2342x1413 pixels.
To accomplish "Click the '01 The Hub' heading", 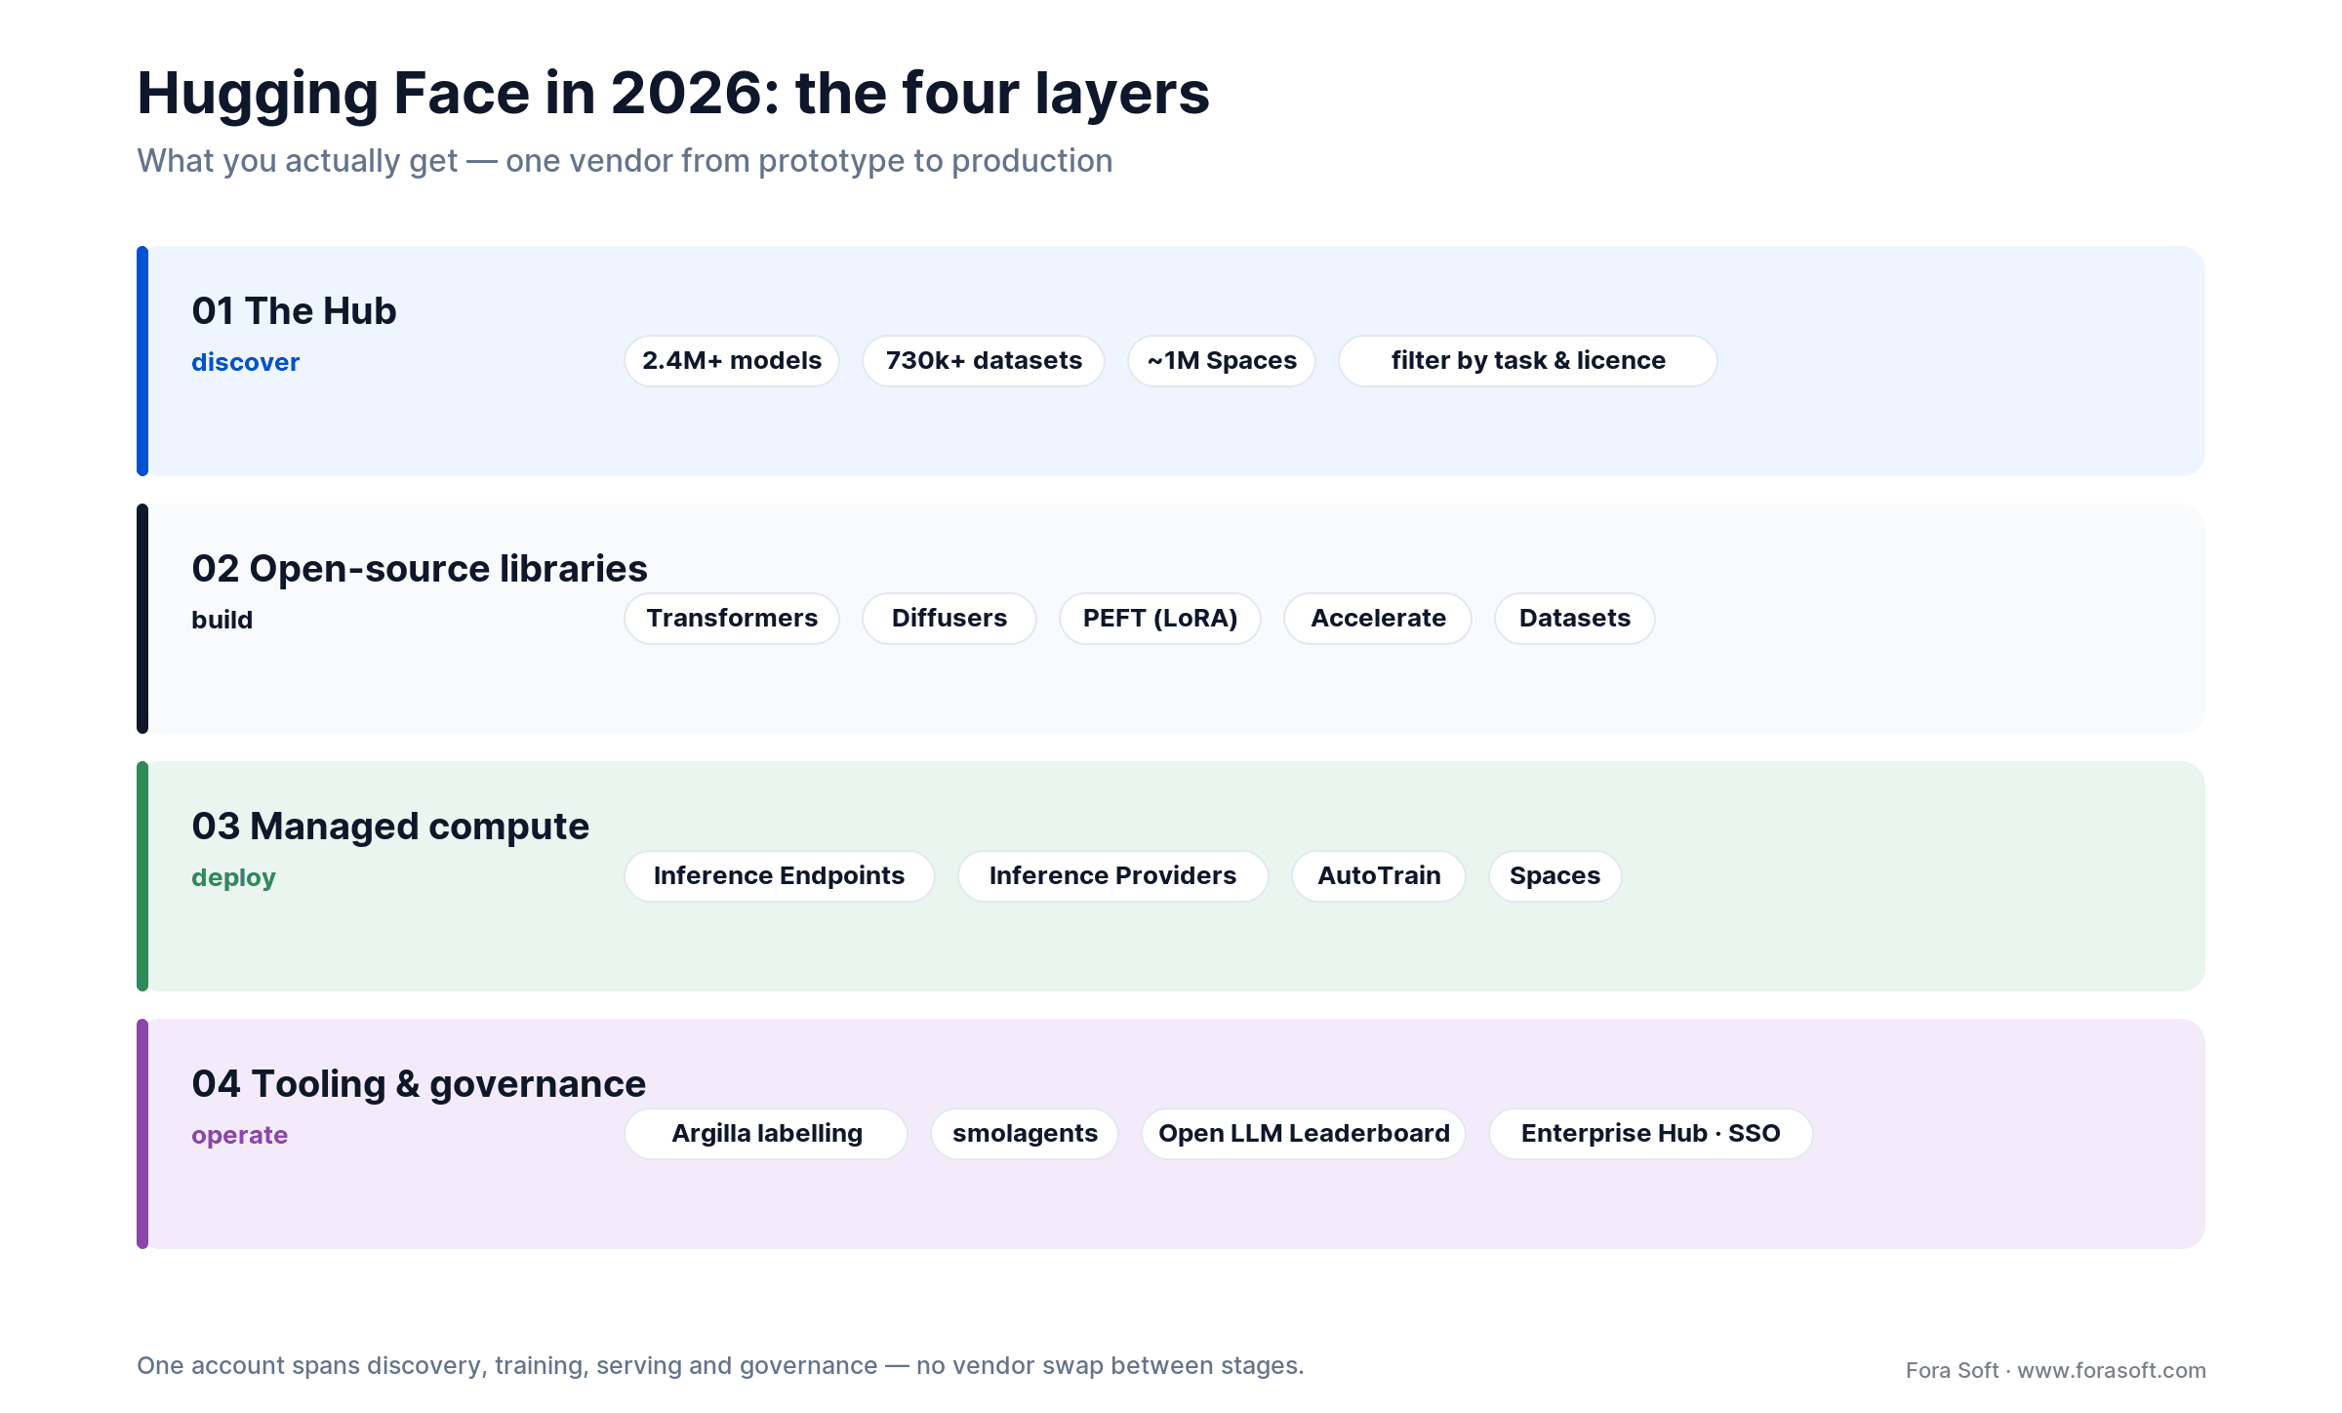I will pyautogui.click(x=294, y=311).
